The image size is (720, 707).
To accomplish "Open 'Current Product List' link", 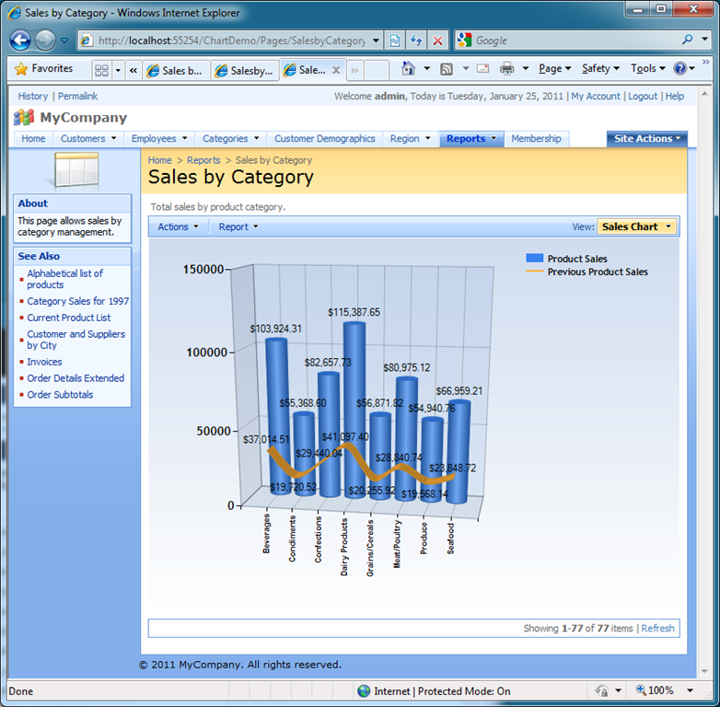I will click(x=69, y=318).
